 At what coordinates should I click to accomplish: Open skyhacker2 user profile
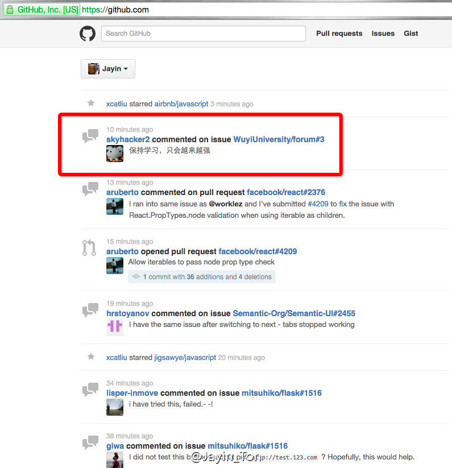[x=128, y=139]
